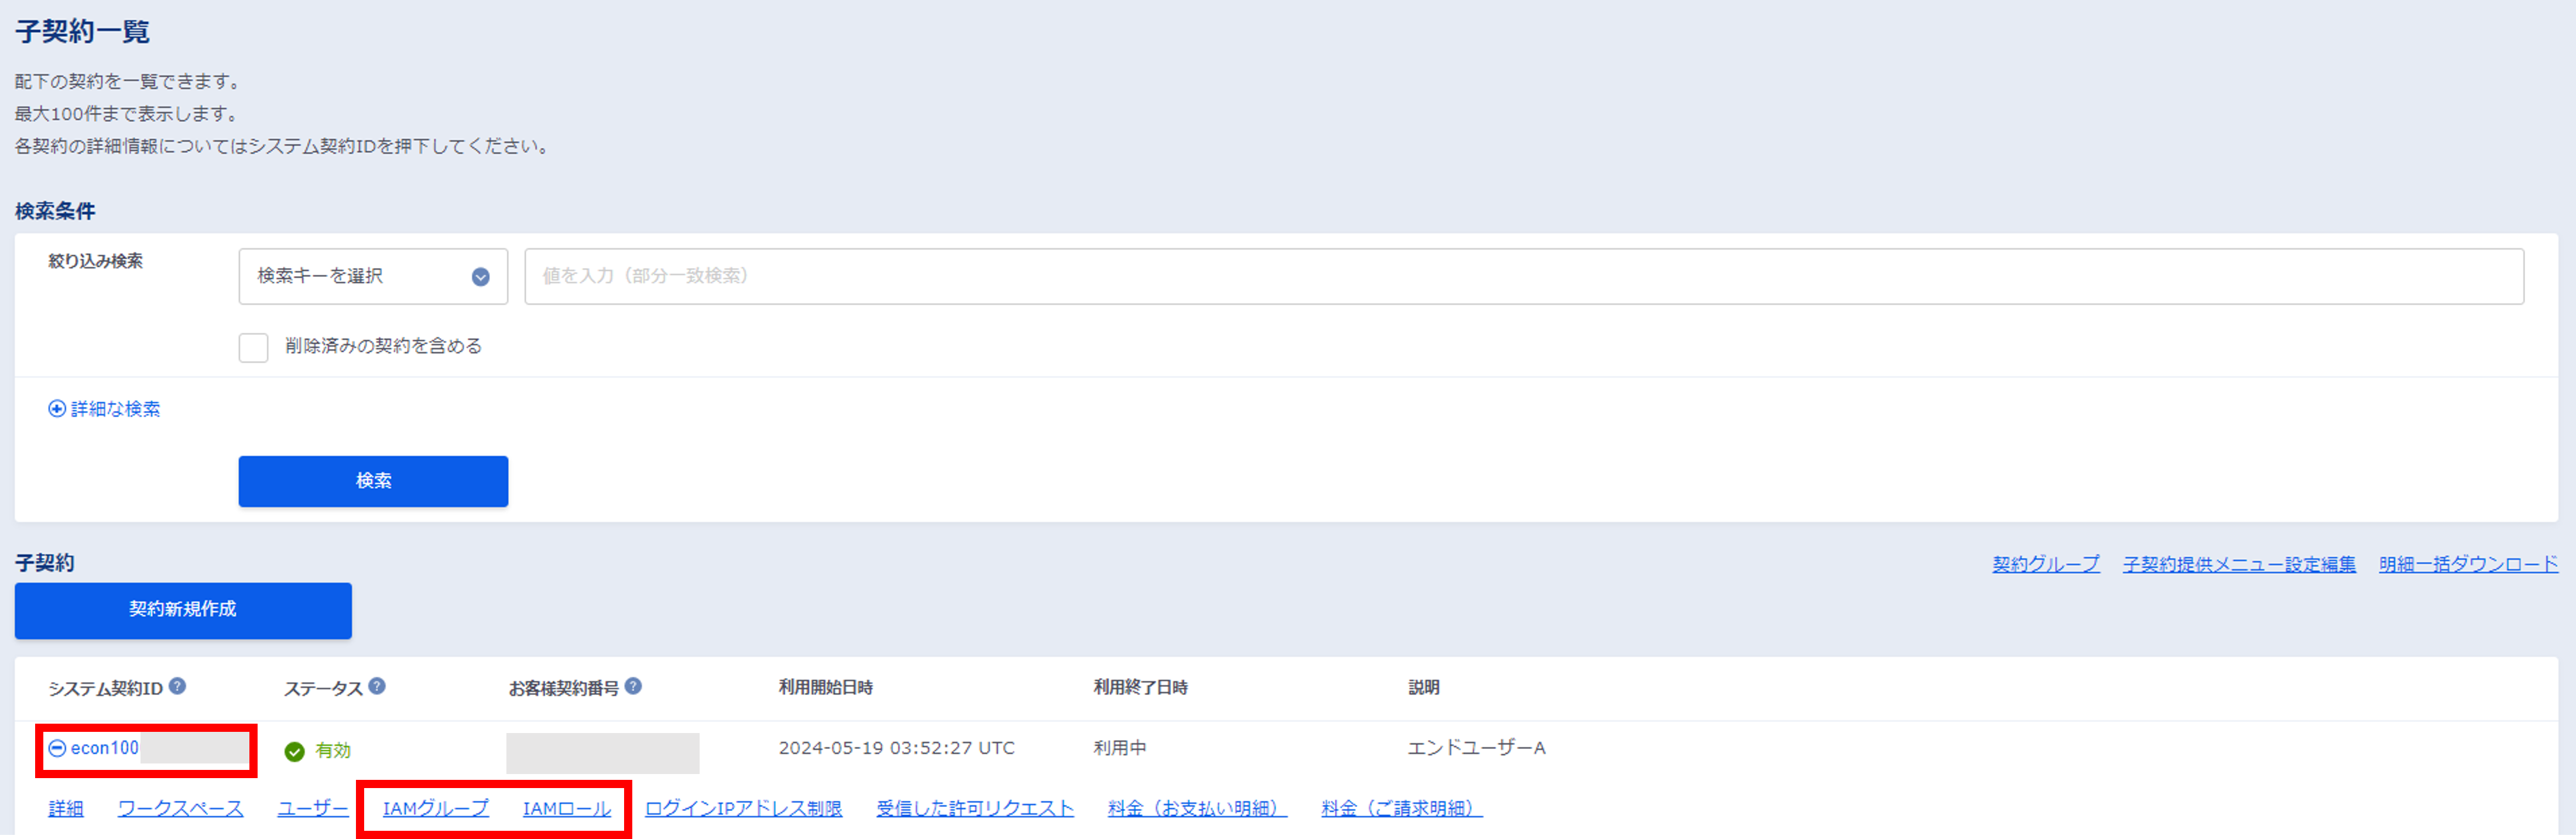2576x839 pixels.
Task: Collapse the econ100 contract row
Action: 57,748
